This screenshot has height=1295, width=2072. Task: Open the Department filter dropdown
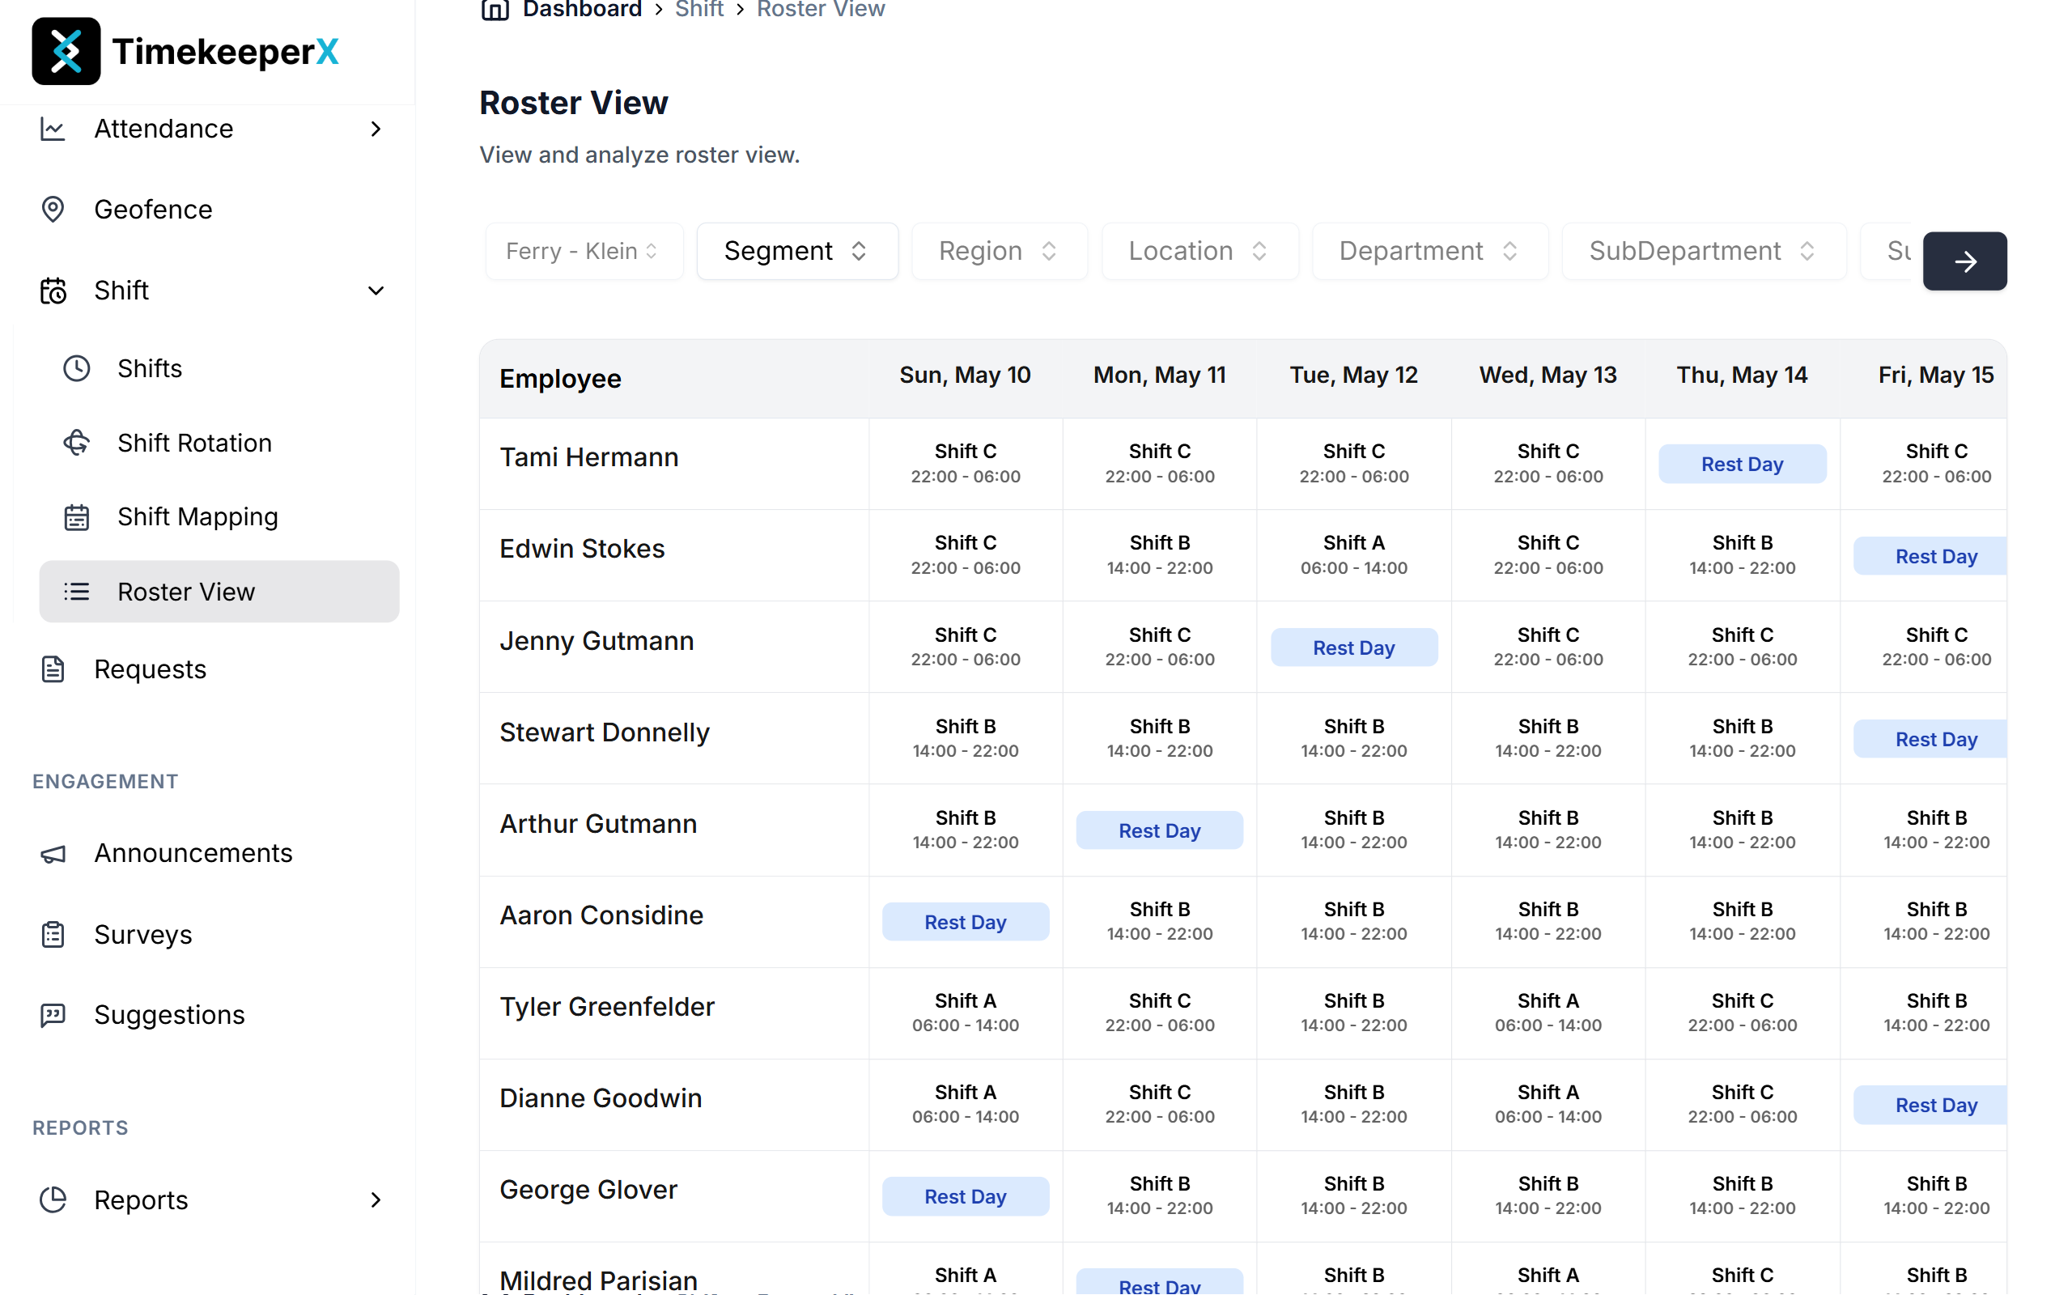[x=1430, y=251]
